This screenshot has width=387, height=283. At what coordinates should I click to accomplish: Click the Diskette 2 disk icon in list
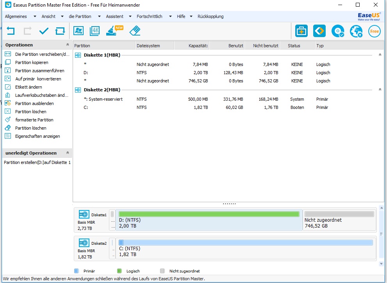point(78,90)
